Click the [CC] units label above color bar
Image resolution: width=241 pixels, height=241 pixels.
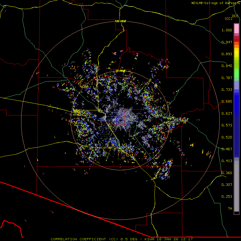coord(228,18)
